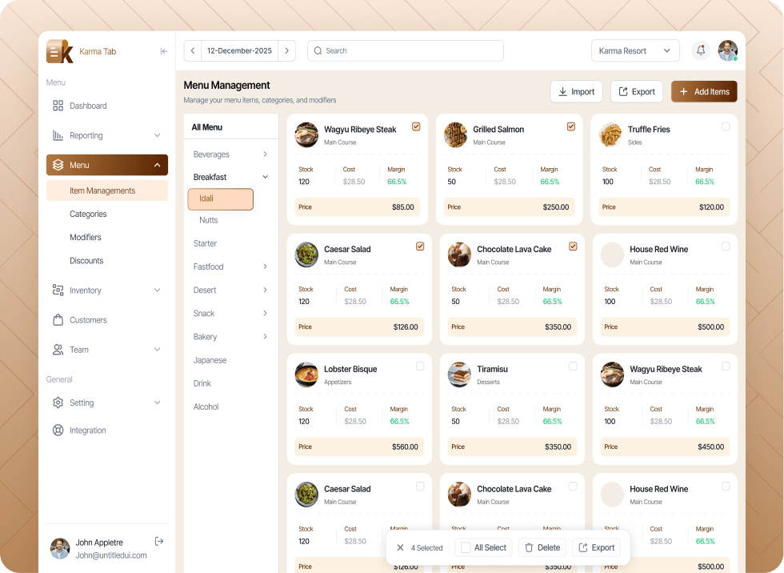Uncheck the Grilled Salmon checkbox
Viewport: 784px width, 573px height.
click(571, 126)
